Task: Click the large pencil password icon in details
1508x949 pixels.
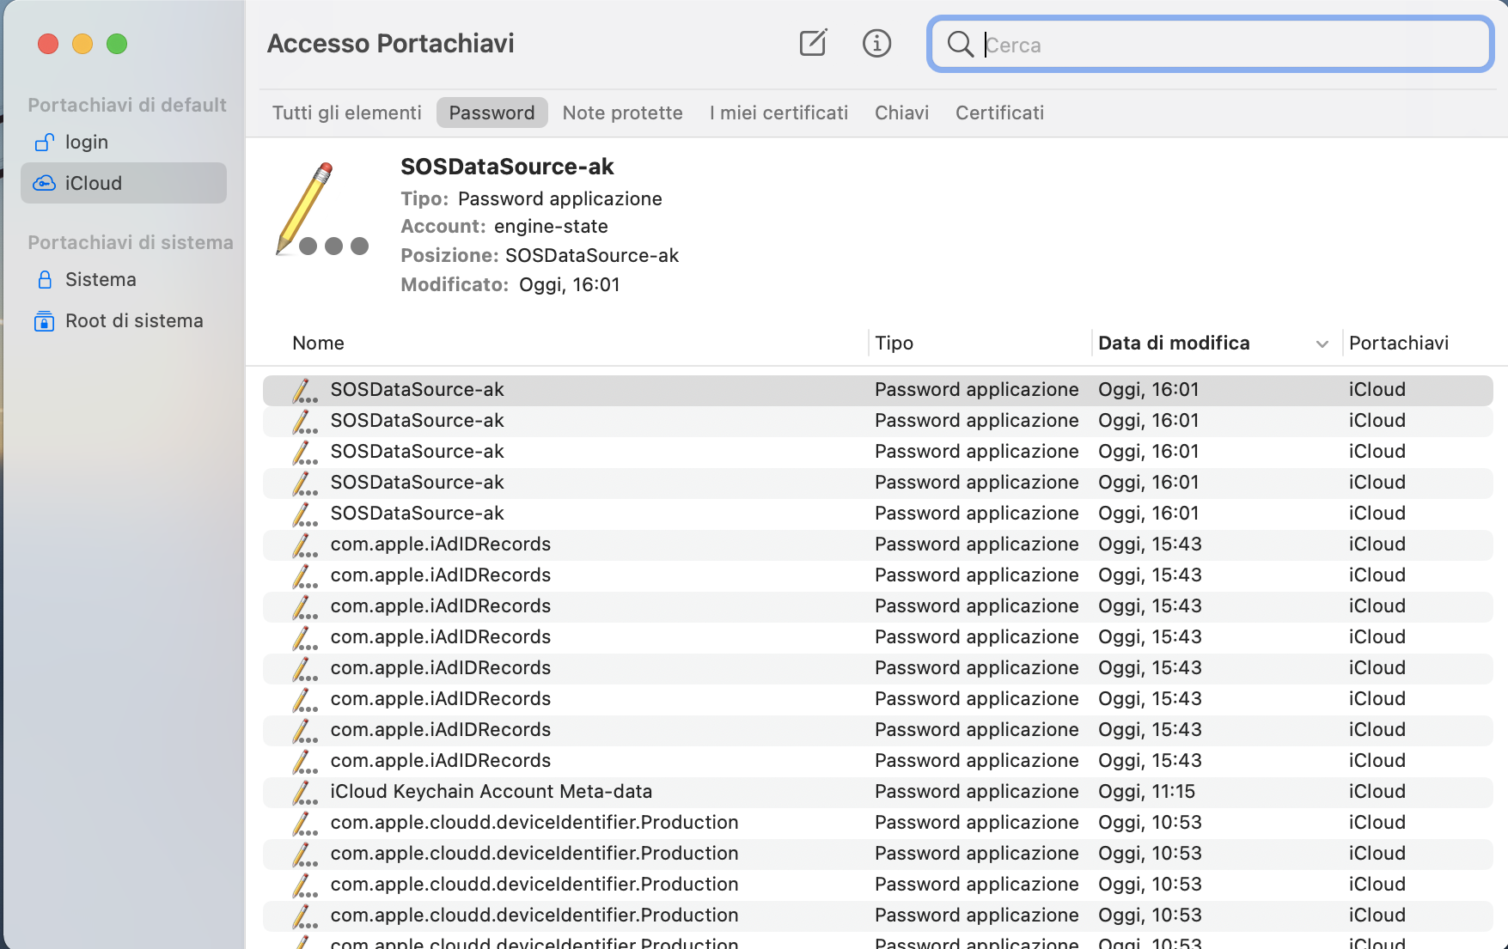Action: (321, 210)
